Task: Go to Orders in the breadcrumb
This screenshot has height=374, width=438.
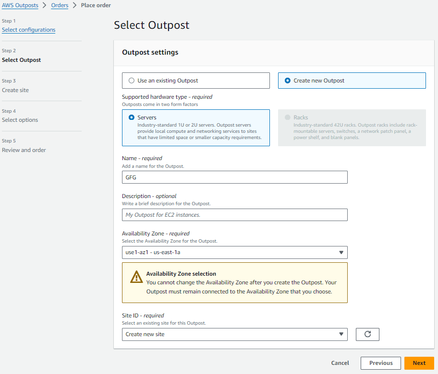Action: pos(60,5)
